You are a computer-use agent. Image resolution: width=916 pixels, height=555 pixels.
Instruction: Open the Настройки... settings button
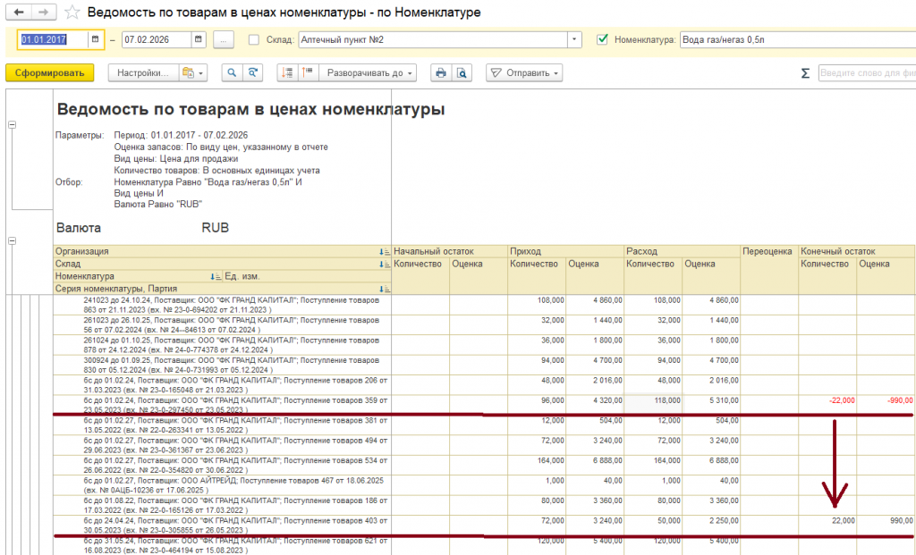(140, 73)
